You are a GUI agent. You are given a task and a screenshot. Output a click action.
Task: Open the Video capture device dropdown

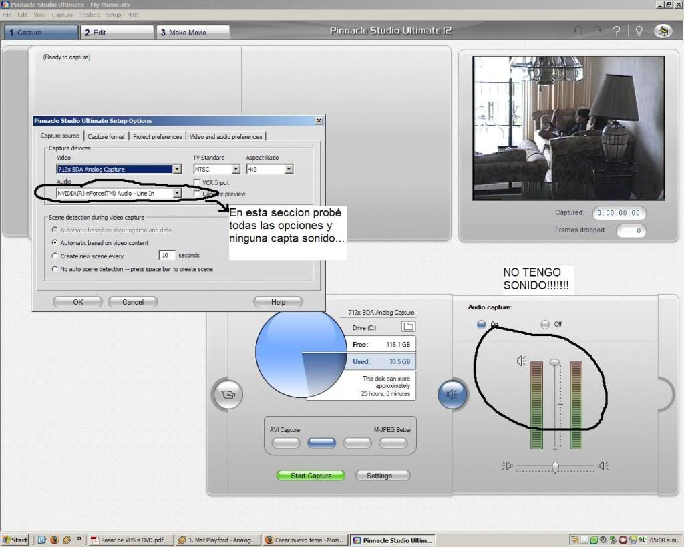[x=177, y=169]
